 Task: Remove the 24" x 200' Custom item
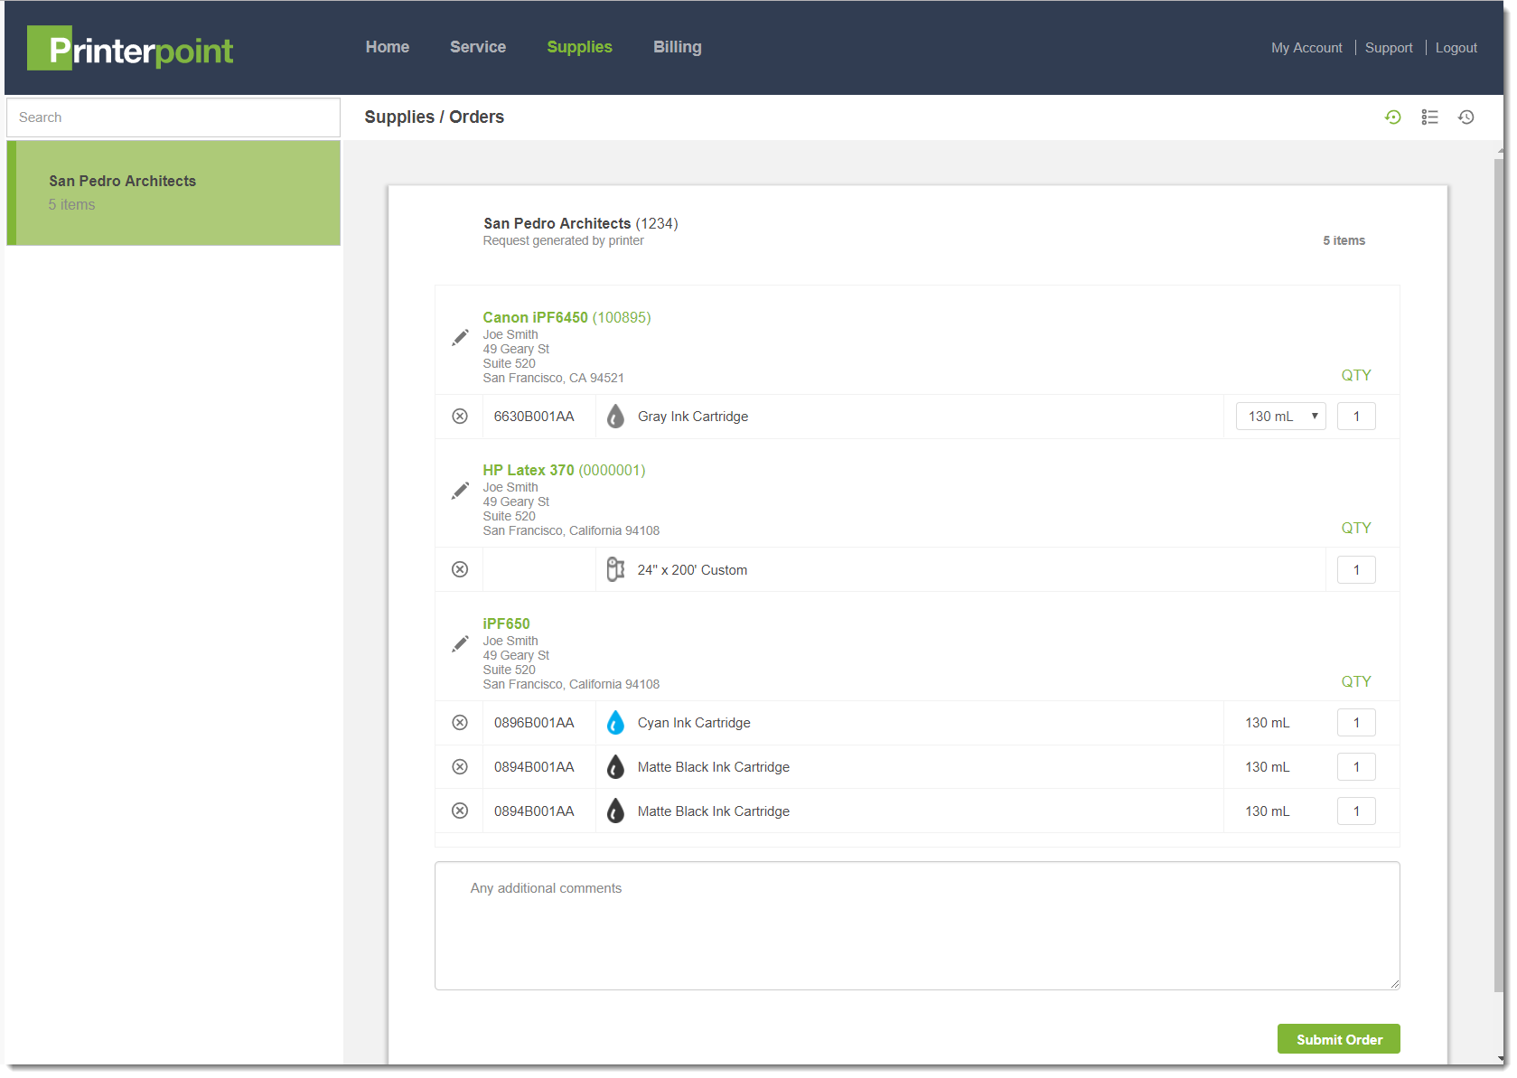point(460,570)
